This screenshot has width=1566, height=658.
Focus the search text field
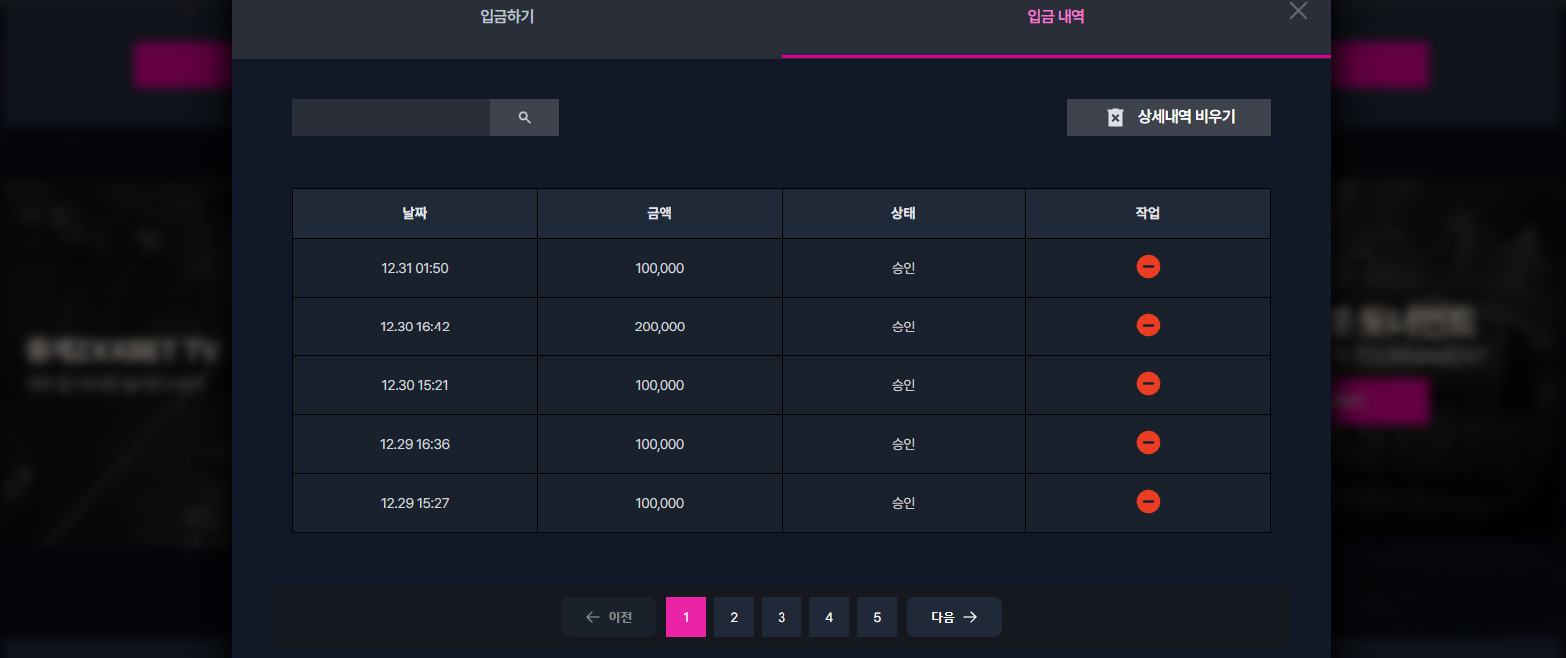pos(391,117)
